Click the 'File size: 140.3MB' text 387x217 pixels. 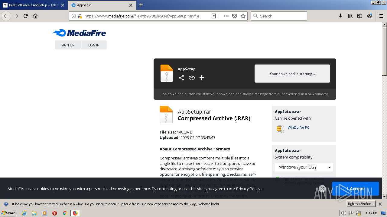(176, 132)
